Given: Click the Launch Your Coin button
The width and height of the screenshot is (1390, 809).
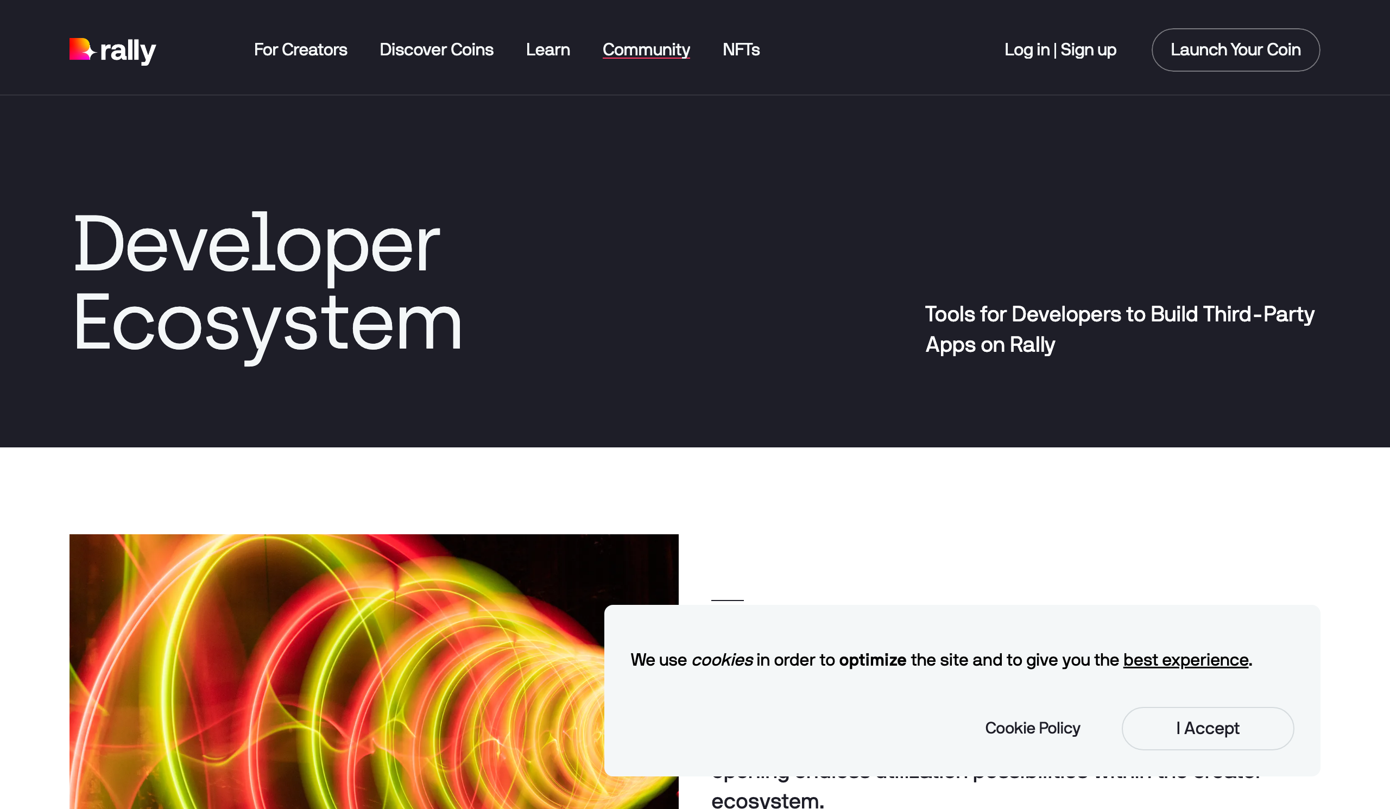Looking at the screenshot, I should [1235, 49].
